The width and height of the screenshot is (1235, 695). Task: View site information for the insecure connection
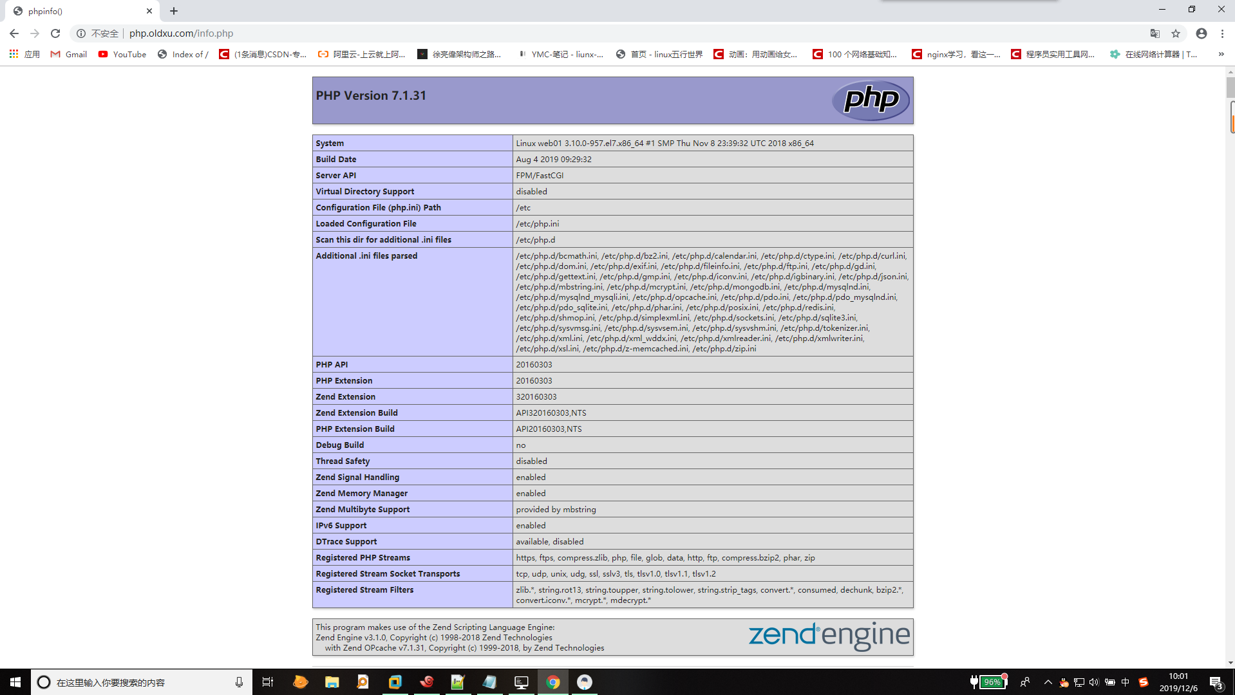pyautogui.click(x=97, y=33)
